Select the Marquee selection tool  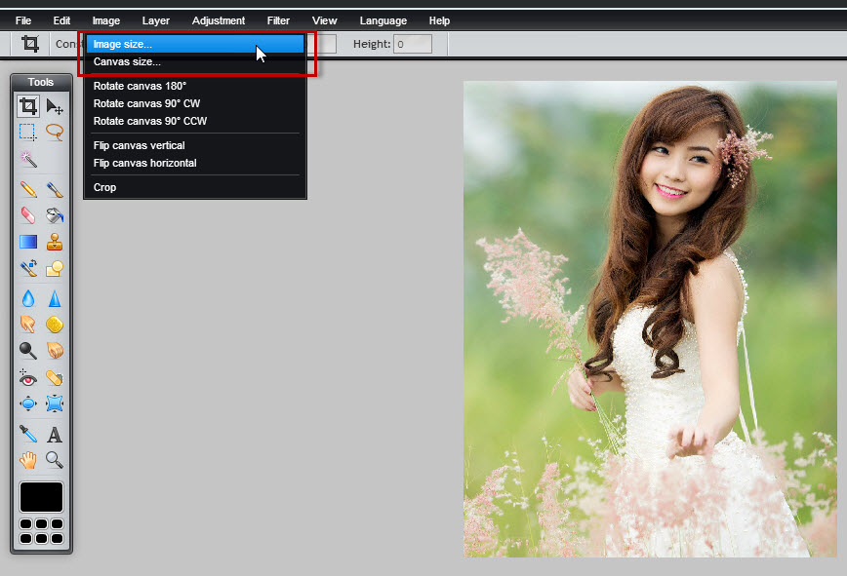[28, 133]
